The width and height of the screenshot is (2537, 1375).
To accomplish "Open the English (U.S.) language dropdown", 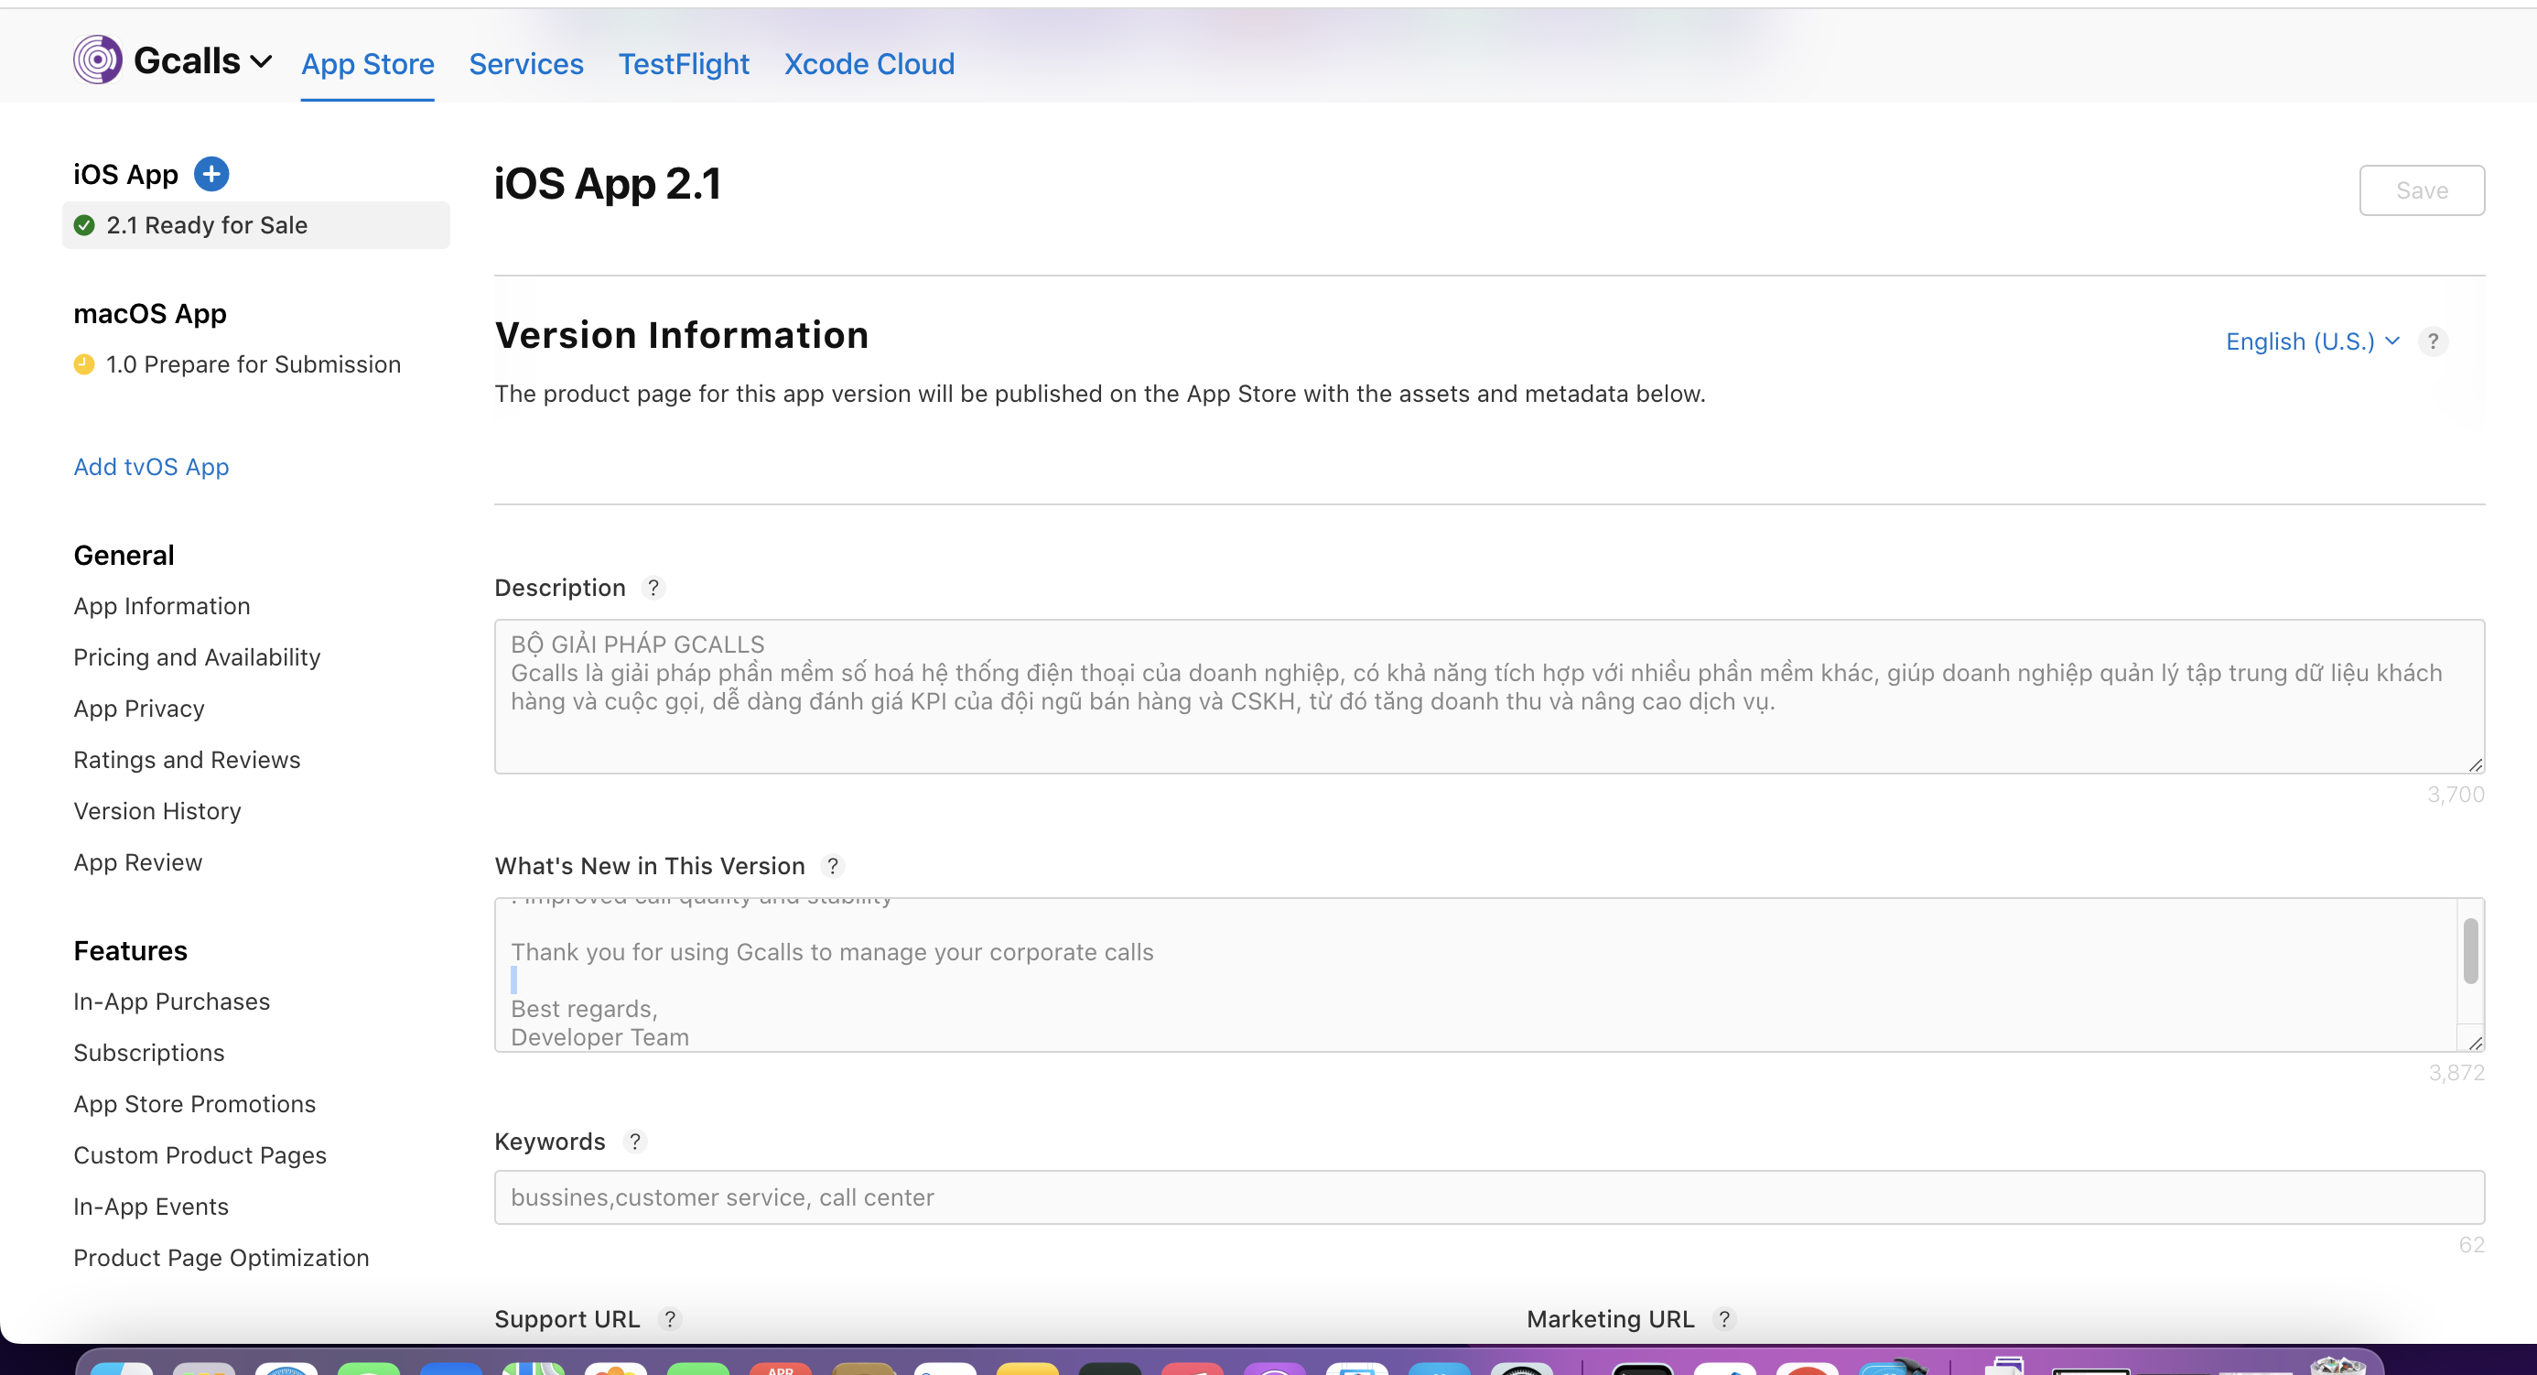I will (x=2310, y=341).
